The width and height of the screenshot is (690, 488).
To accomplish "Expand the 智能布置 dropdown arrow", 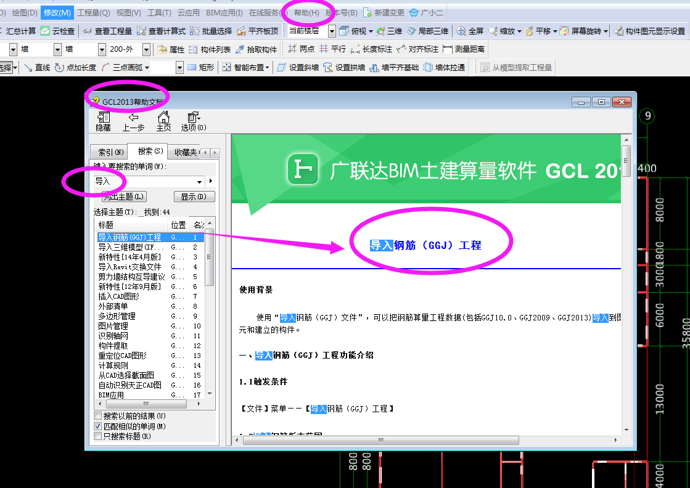I will click(x=266, y=68).
